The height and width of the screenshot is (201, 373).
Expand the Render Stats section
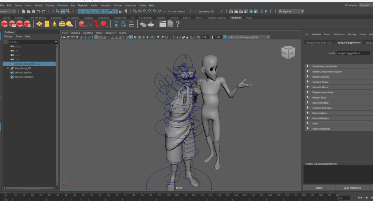307,97
